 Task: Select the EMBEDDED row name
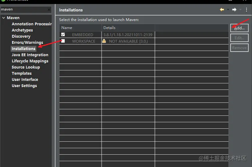(83, 35)
